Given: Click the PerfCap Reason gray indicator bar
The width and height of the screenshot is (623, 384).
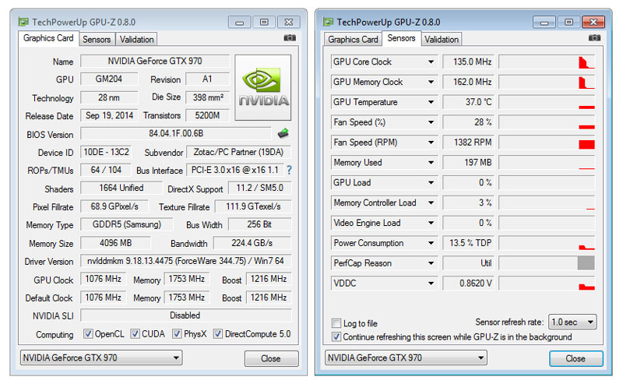Looking at the screenshot, I should pyautogui.click(x=586, y=263).
